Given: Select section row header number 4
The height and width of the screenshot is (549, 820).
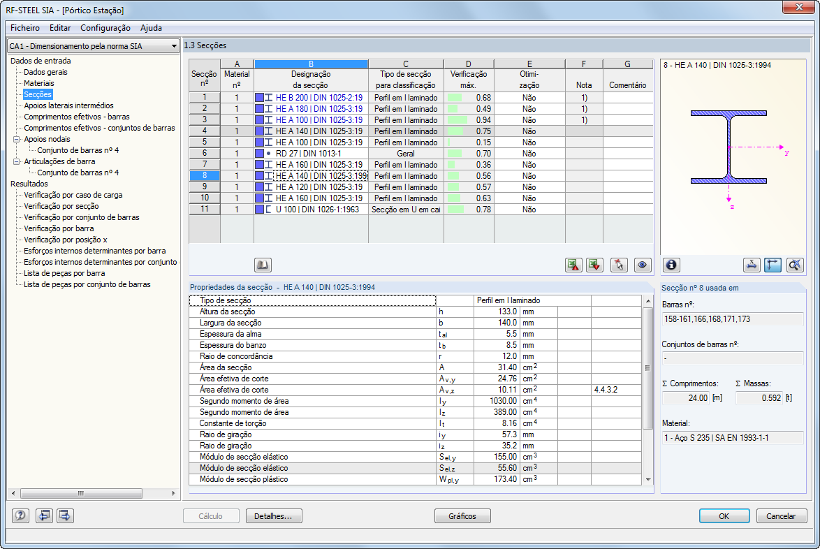Looking at the screenshot, I should point(205,131).
